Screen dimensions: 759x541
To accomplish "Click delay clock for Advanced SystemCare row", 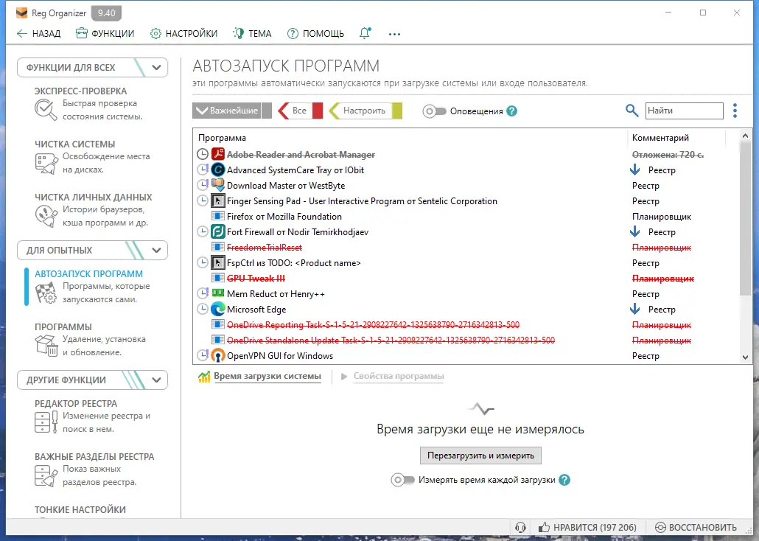I will [x=203, y=170].
